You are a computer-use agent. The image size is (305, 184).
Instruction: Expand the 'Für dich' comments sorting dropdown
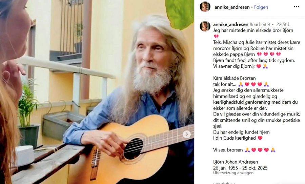tap(224, 183)
